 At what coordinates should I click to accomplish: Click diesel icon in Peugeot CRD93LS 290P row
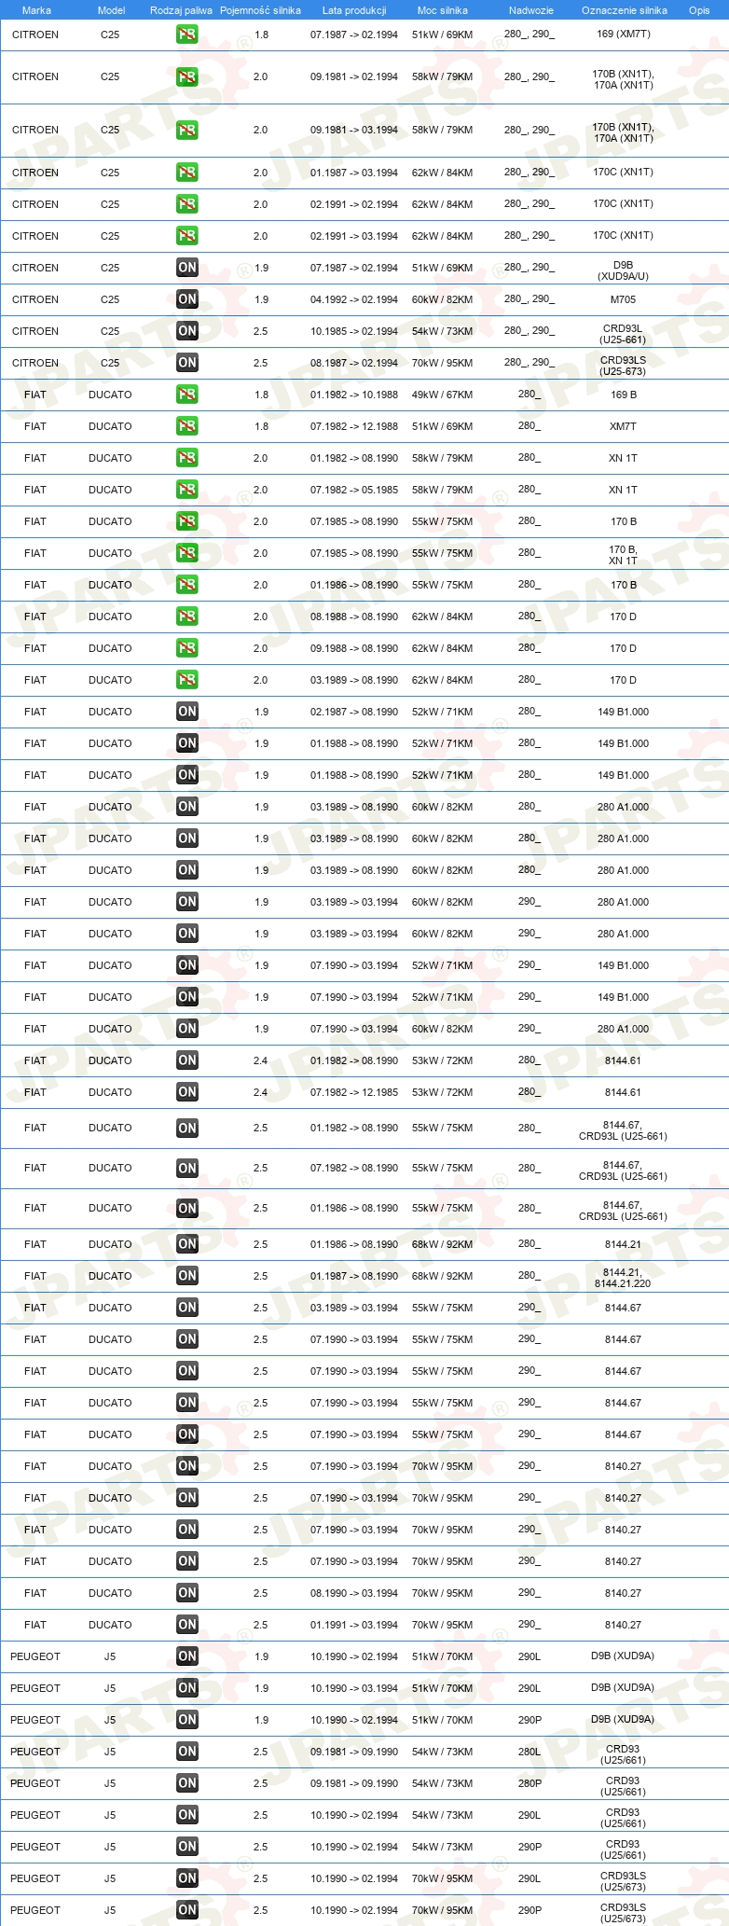(x=186, y=1910)
